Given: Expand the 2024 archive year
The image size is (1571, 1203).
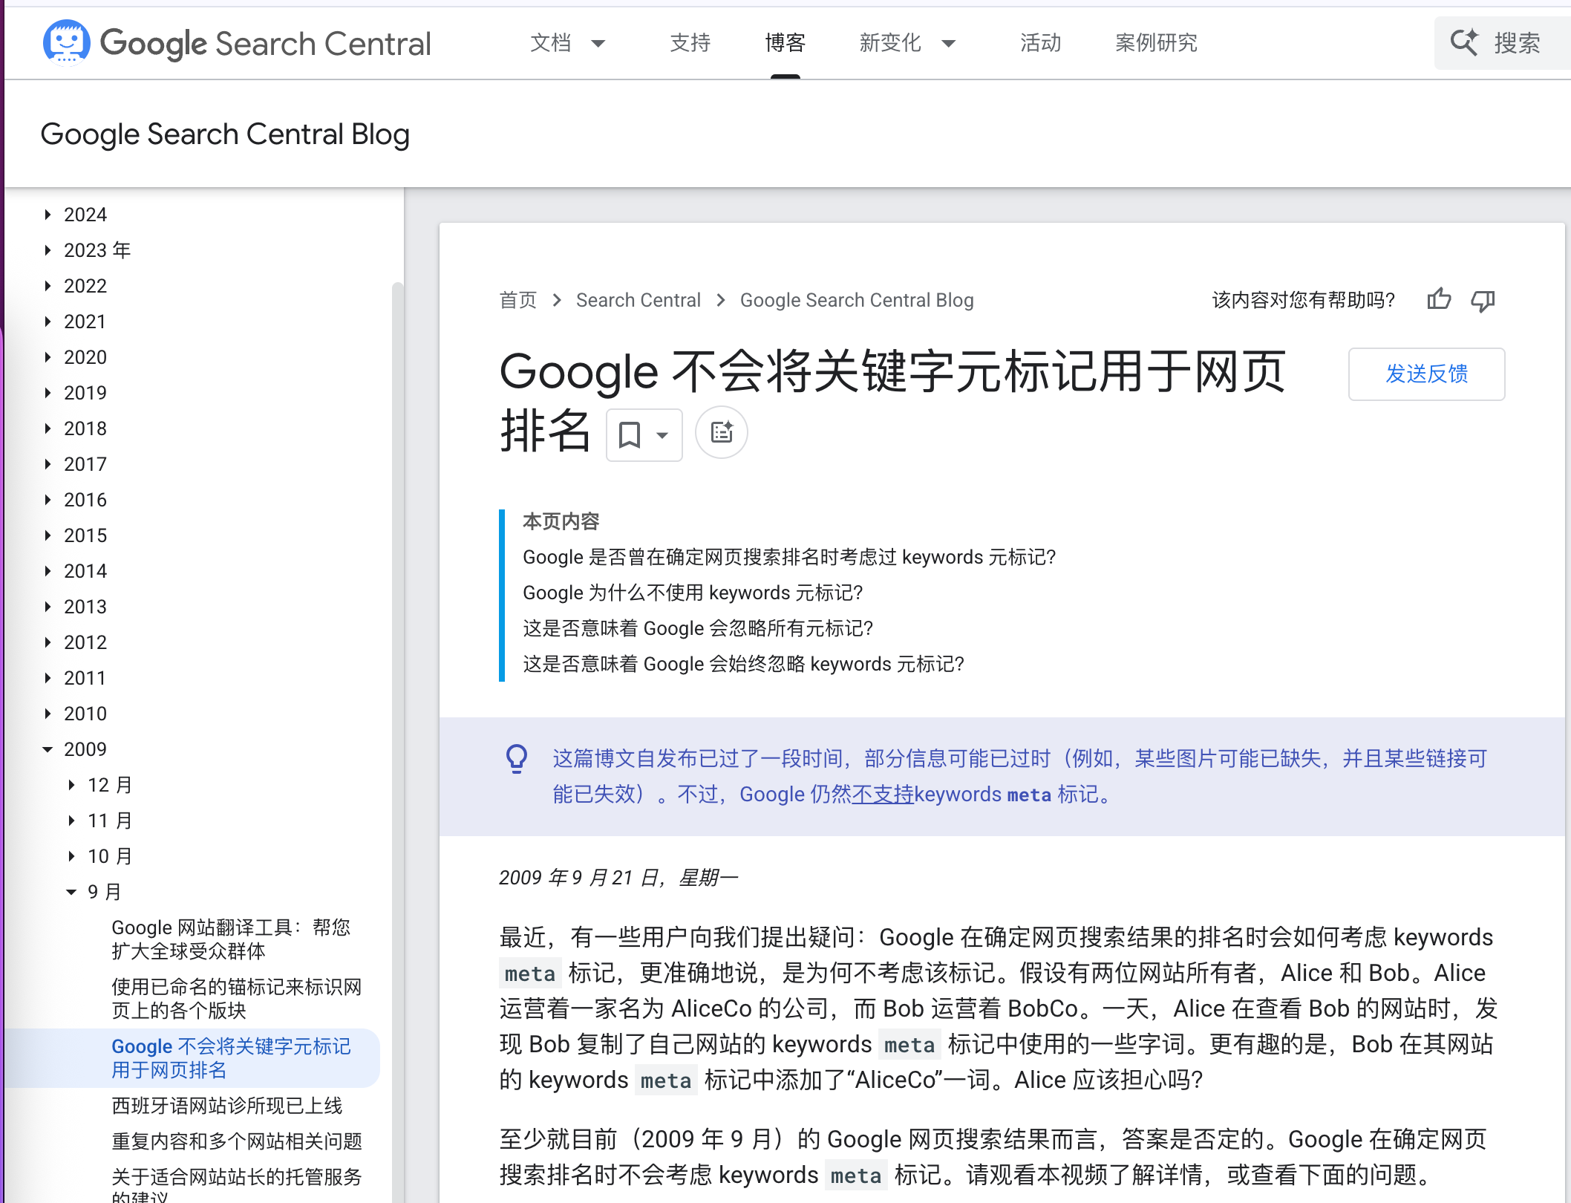Looking at the screenshot, I should 48,215.
